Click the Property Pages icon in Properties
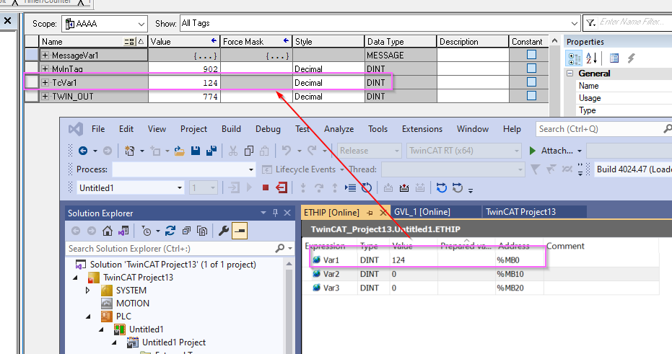672x354 pixels. click(614, 58)
